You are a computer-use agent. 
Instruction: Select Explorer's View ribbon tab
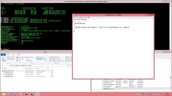point(19,55)
